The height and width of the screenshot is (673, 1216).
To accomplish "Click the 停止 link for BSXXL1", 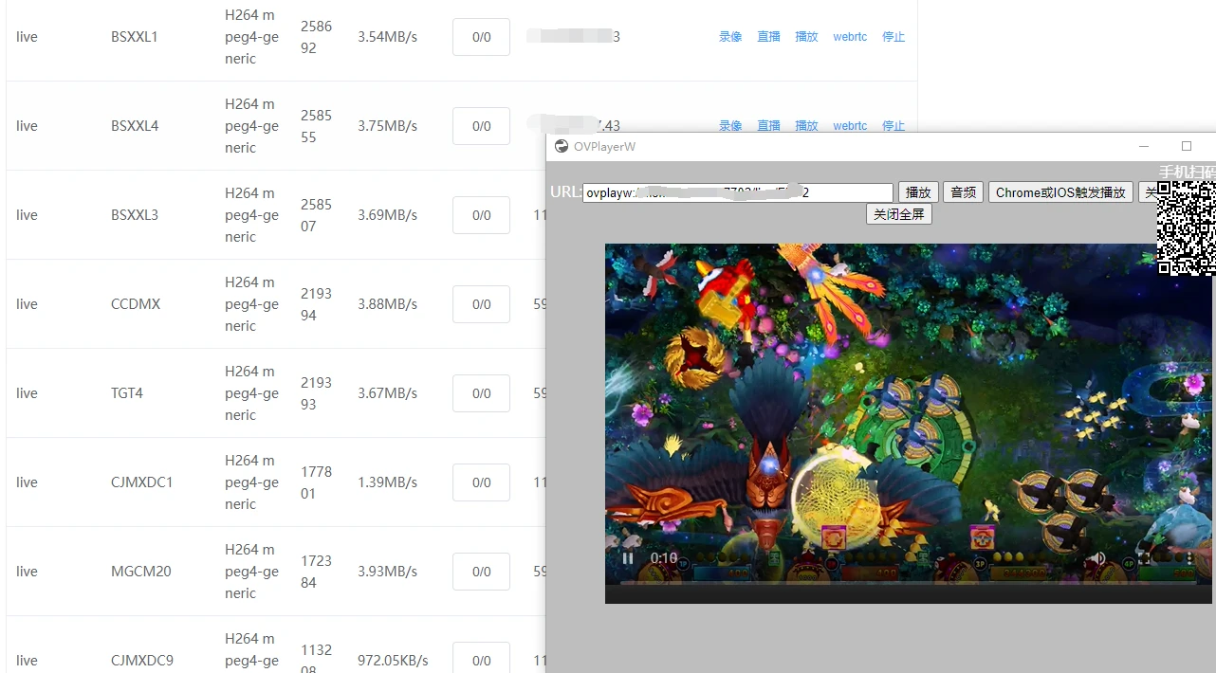I will (894, 37).
